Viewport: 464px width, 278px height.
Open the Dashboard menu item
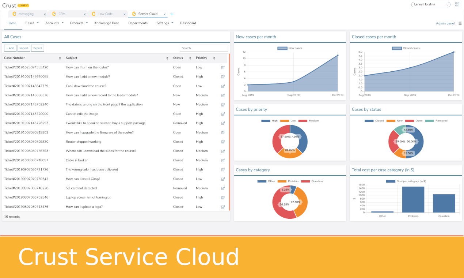(x=188, y=23)
